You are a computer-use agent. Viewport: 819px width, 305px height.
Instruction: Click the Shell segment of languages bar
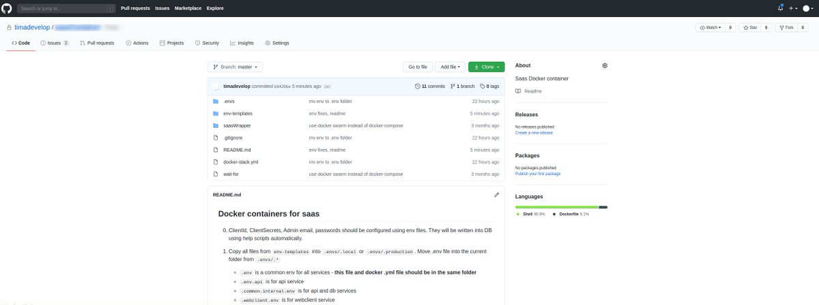click(x=556, y=207)
